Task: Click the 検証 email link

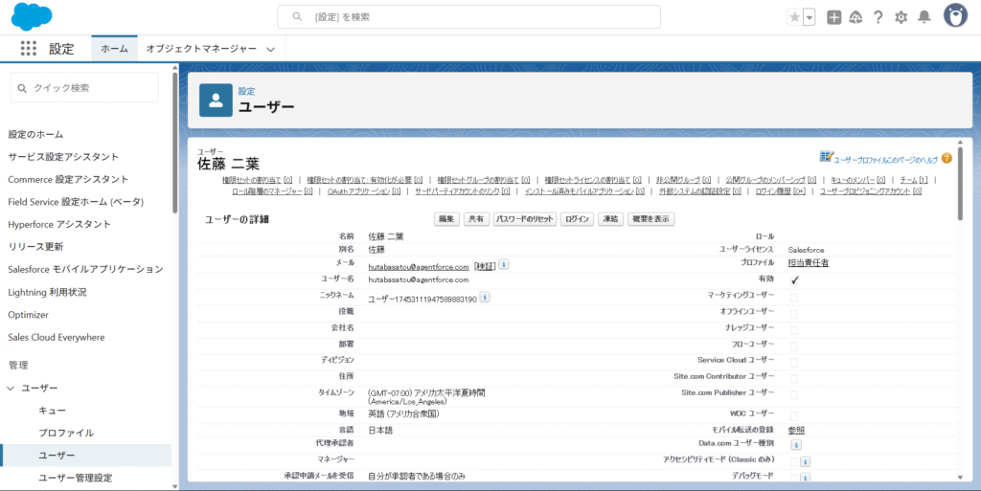Action: pos(486,267)
